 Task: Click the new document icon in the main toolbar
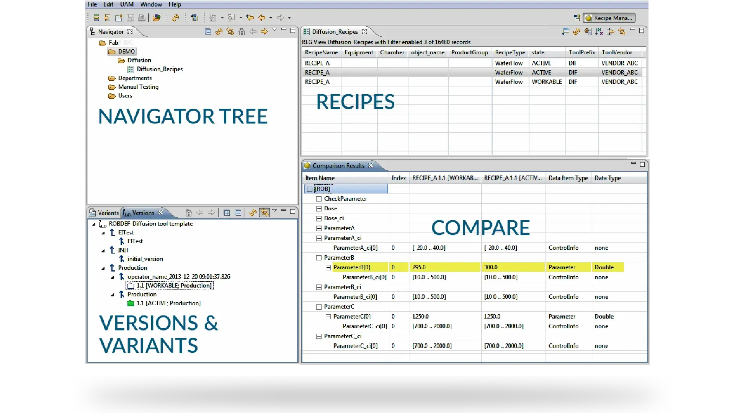tap(119, 18)
